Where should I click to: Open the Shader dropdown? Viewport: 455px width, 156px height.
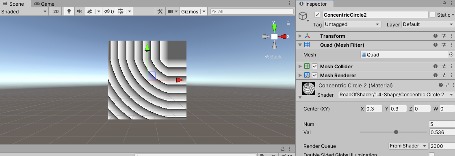(396, 95)
